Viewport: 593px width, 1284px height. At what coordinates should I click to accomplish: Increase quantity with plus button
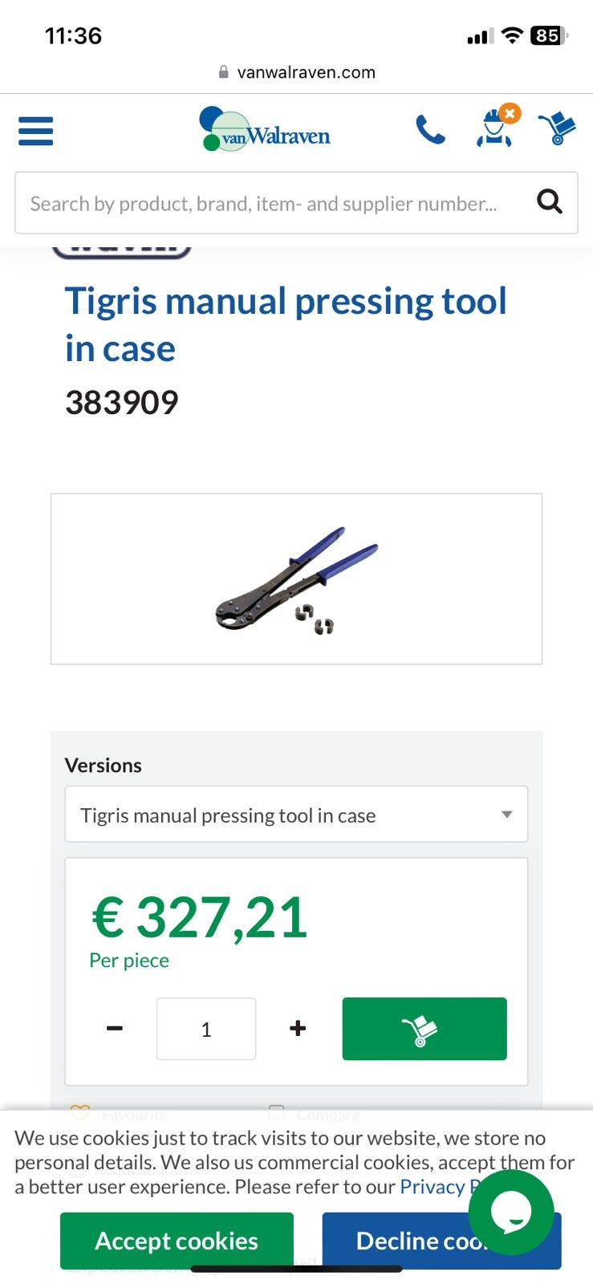[298, 1029]
